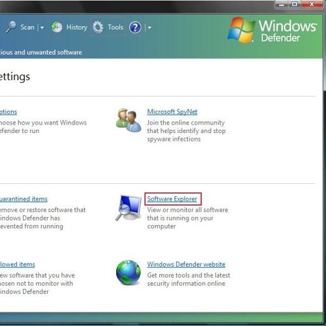This screenshot has width=326, height=326.
Task: Open the History toolbar label
Action: tap(77, 27)
